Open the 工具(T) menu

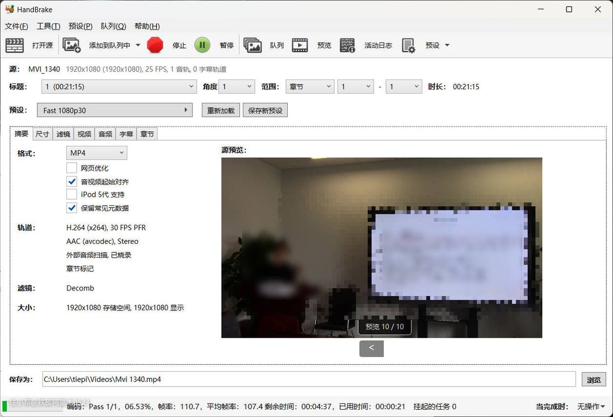[x=48, y=26]
